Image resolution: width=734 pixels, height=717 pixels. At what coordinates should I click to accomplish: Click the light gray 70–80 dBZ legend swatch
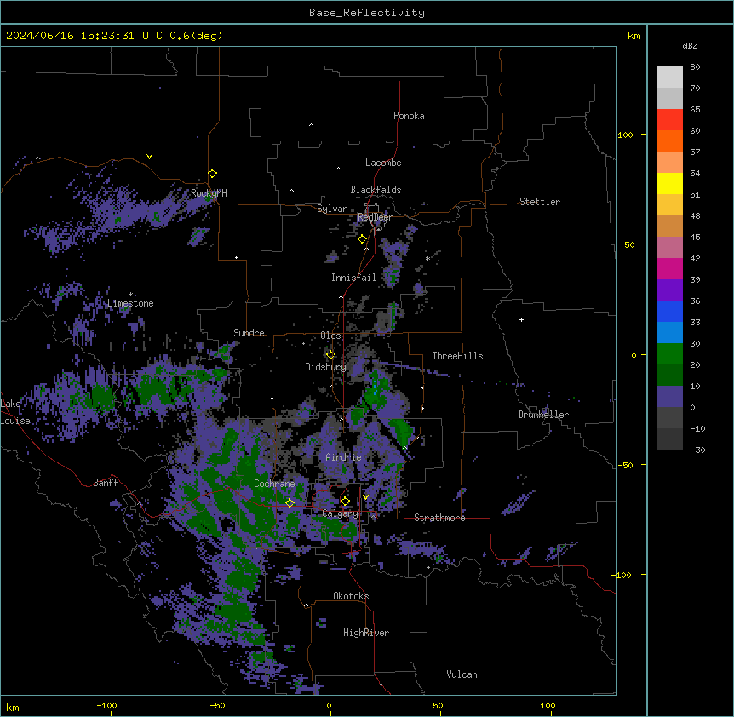(x=669, y=77)
